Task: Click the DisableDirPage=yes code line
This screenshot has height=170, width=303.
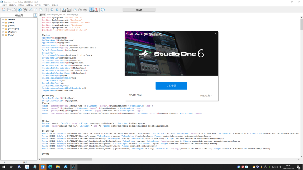Action: (53, 83)
